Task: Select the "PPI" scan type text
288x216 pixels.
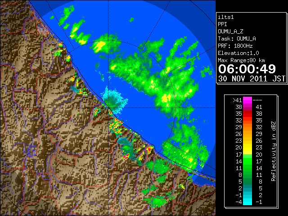Action: [x=222, y=24]
